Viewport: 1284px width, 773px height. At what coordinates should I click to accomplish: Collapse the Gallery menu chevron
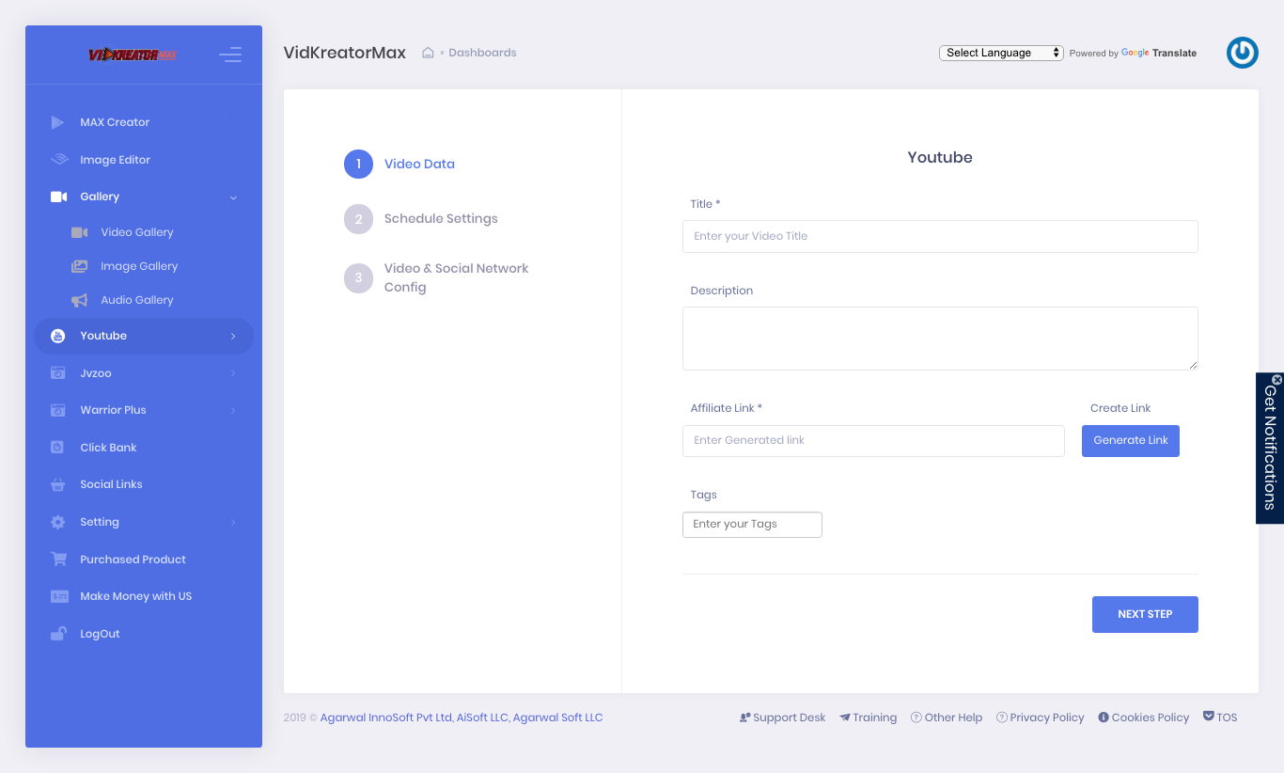[233, 197]
